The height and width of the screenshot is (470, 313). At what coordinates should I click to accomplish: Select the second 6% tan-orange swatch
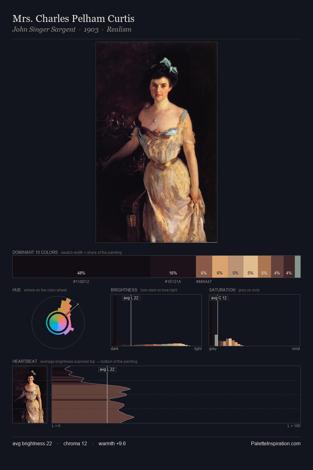(x=220, y=267)
